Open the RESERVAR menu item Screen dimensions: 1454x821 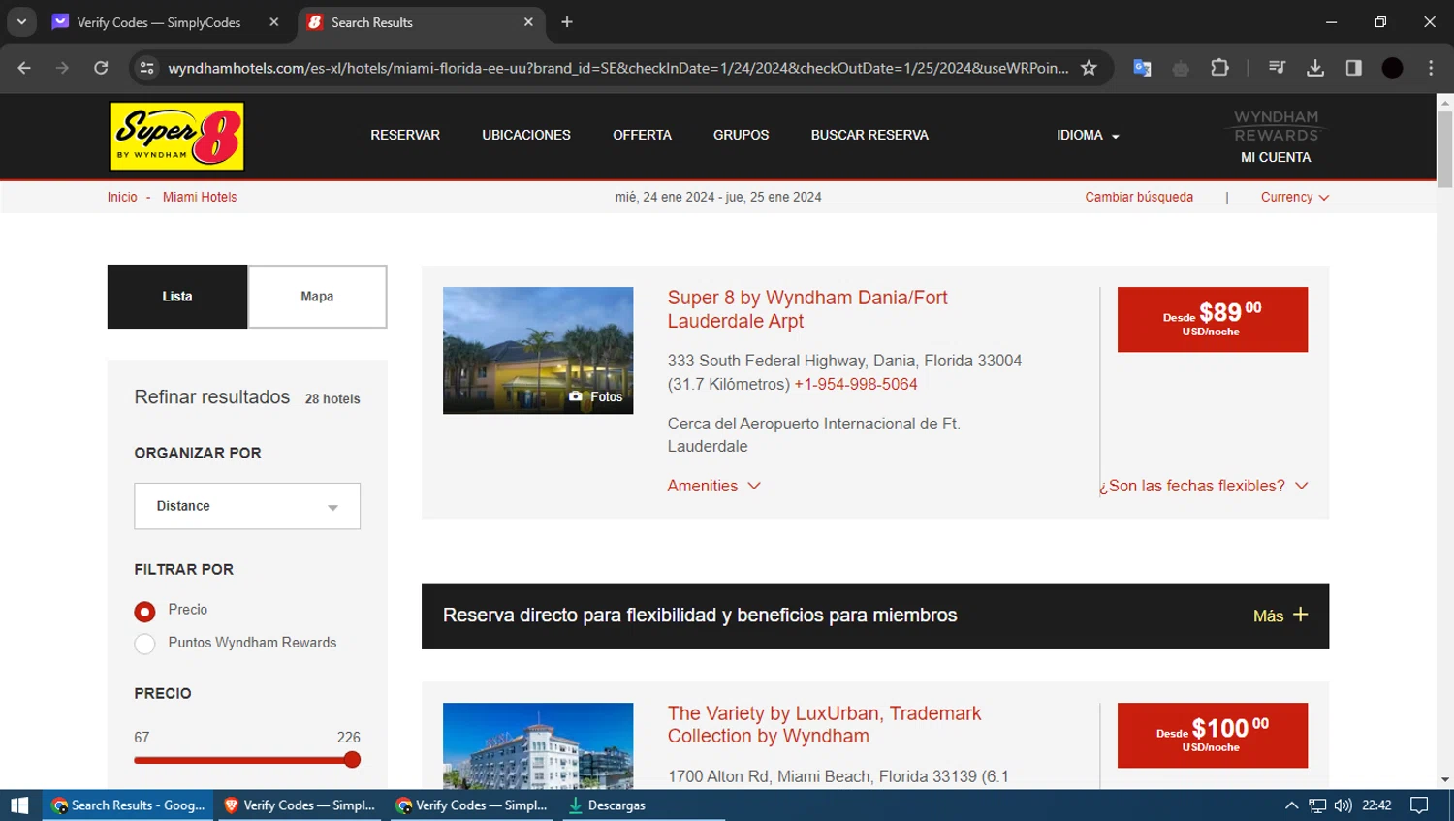coord(405,136)
